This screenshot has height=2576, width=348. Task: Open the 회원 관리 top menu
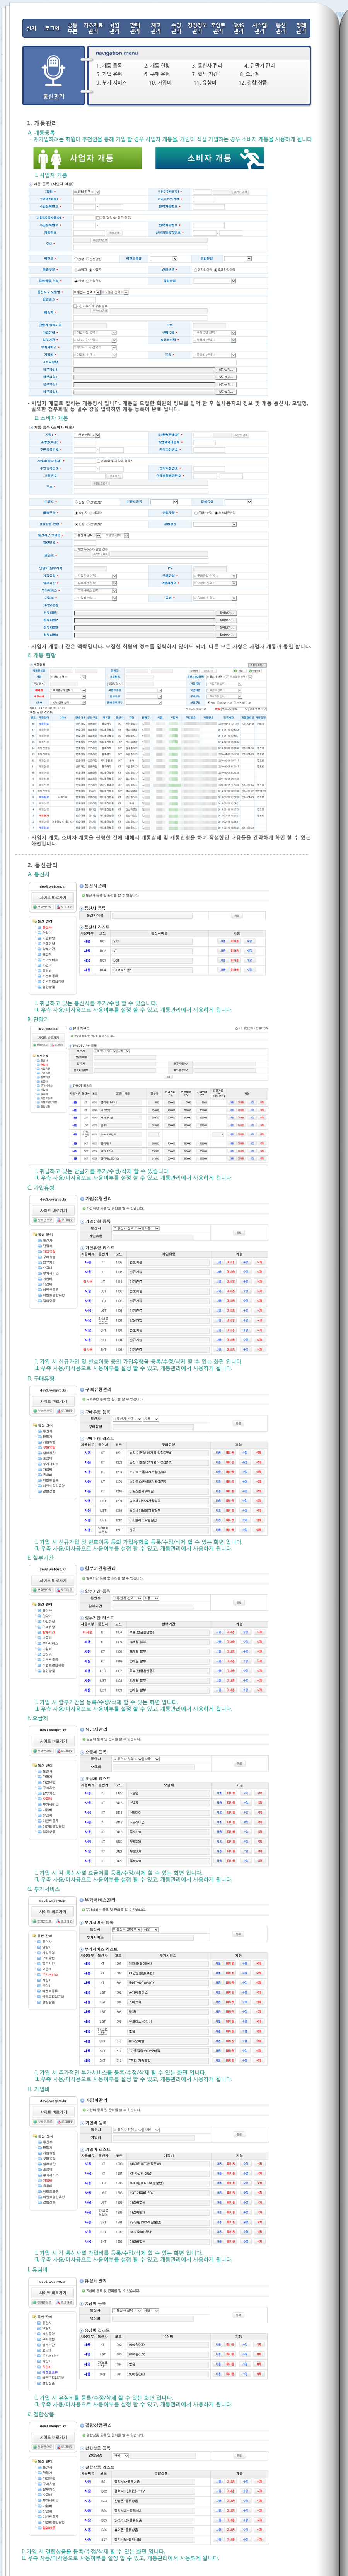(x=114, y=29)
